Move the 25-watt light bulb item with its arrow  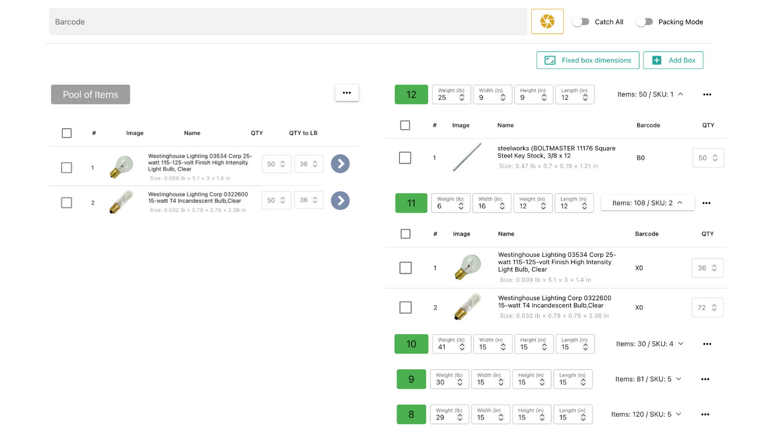click(x=340, y=164)
